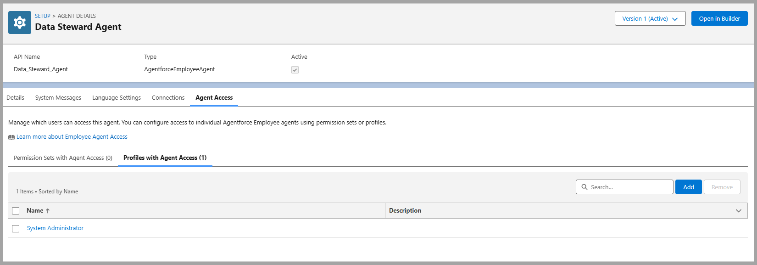The image size is (757, 265).
Task: Click the Open in Builder button
Action: (719, 18)
